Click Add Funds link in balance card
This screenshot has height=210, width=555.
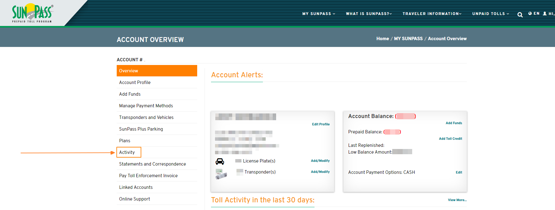[454, 123]
